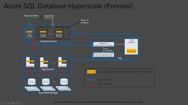Click the 'Up to 15 of these!' annotation
The image size is (188, 105).
pos(85,21)
